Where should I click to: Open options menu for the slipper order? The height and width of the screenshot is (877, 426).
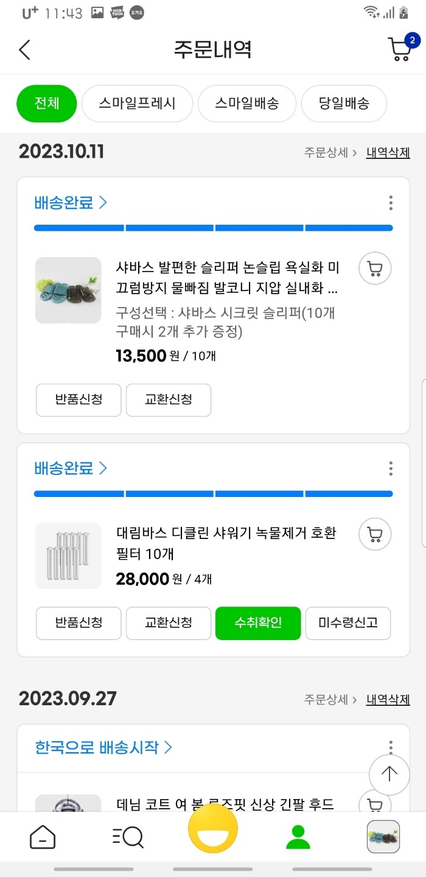tap(390, 203)
